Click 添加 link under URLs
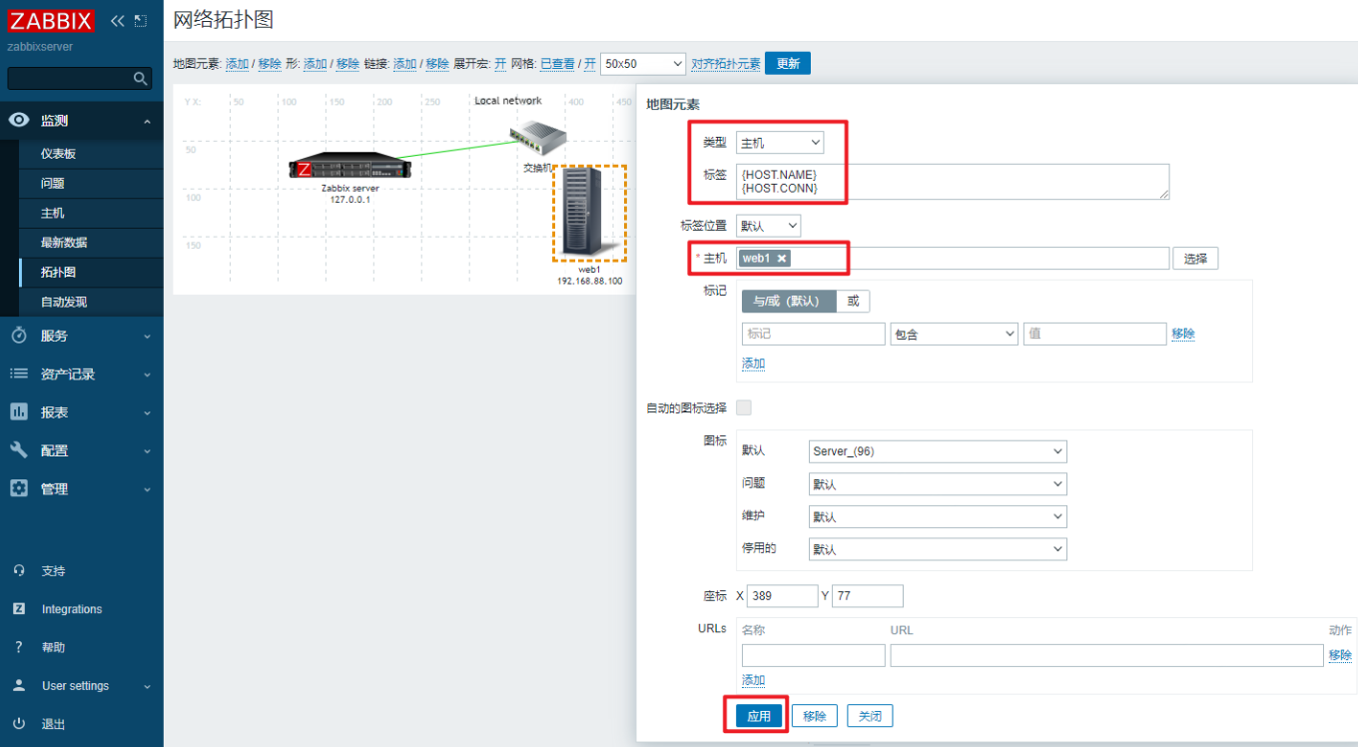This screenshot has height=747, width=1358. 753,680
